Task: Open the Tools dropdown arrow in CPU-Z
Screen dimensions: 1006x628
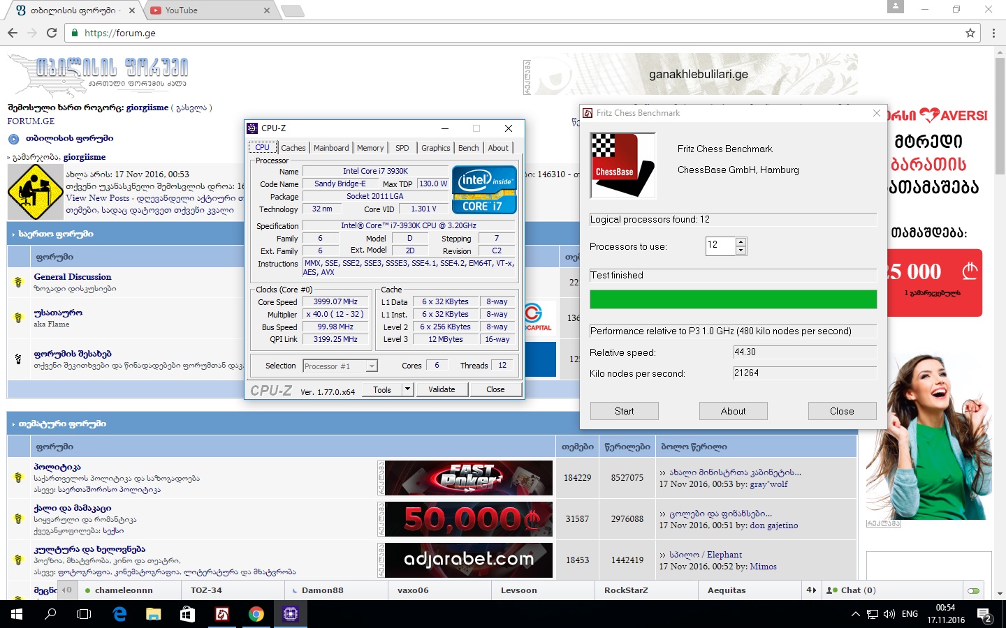Action: (407, 389)
